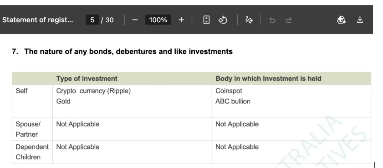Select 'Not Applicable' body for Dependent Children
The height and width of the screenshot is (168, 383).
tap(237, 147)
